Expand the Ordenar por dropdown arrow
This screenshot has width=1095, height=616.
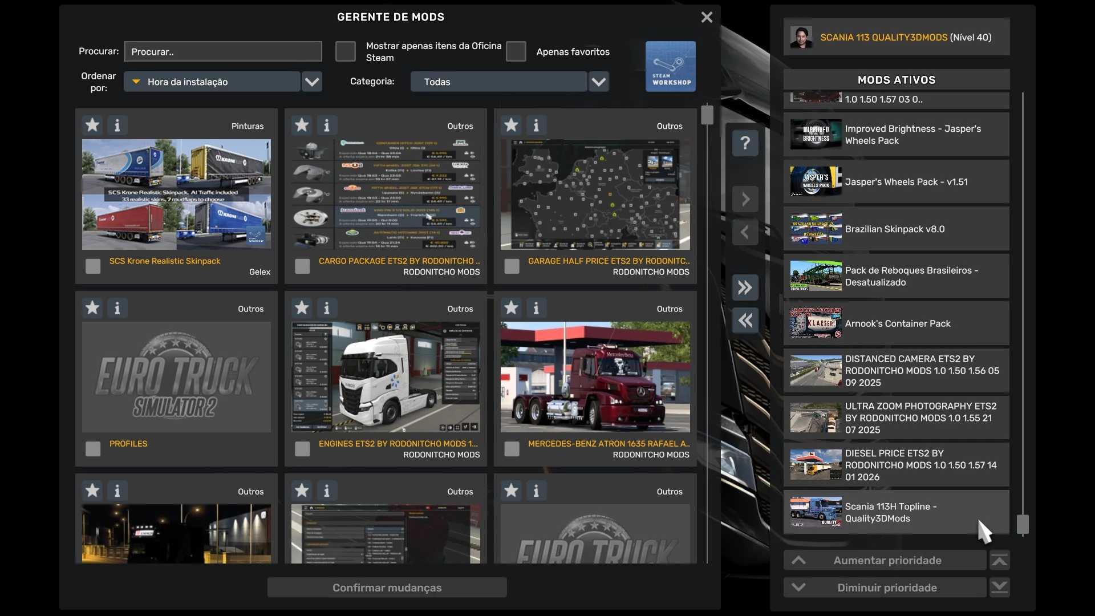click(312, 82)
